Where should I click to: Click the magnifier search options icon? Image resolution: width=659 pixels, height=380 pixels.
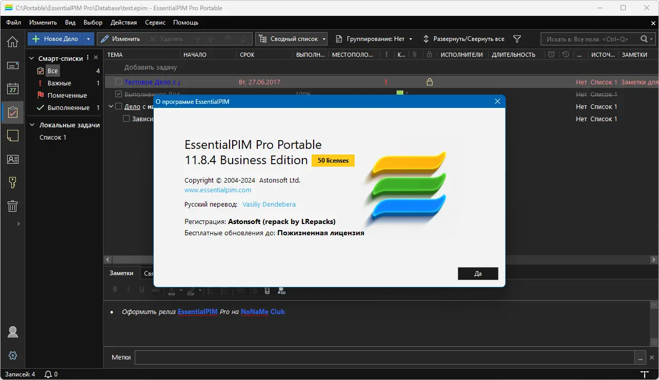pyautogui.click(x=647, y=39)
